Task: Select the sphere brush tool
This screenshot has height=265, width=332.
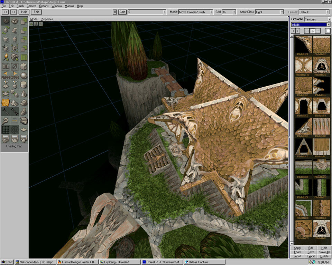Action: point(24,75)
